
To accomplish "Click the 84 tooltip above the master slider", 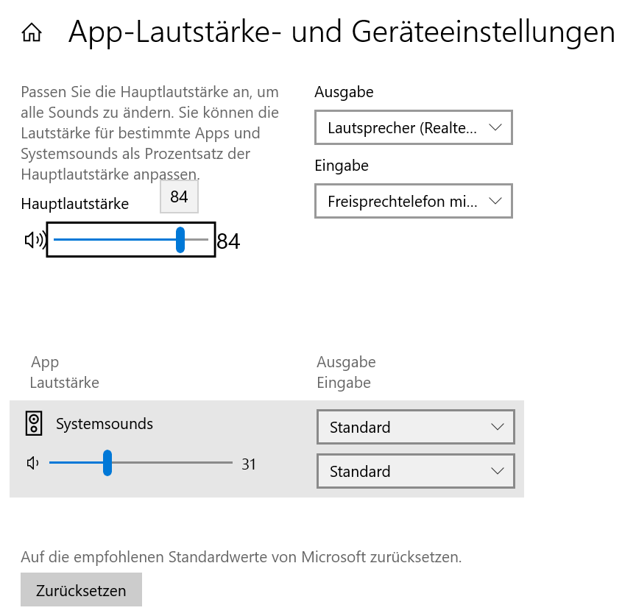I will (179, 197).
